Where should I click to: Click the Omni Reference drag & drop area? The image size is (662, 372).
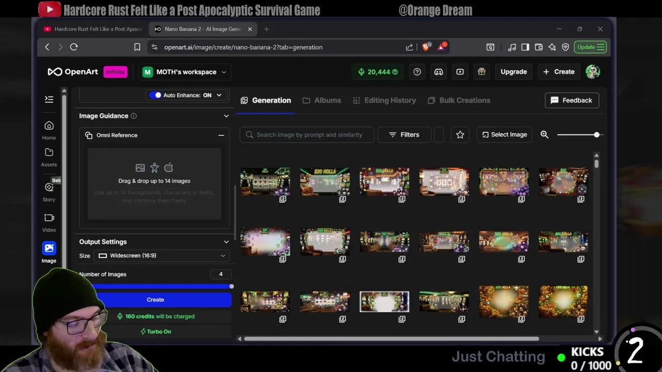(154, 184)
